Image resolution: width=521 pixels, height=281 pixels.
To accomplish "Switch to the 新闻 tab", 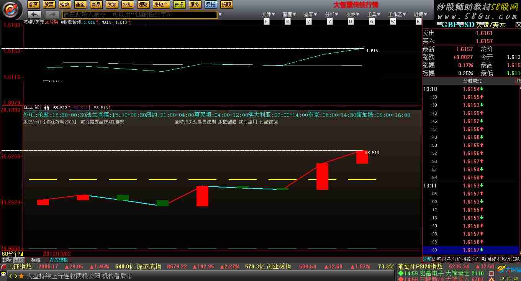I will pos(486,259).
